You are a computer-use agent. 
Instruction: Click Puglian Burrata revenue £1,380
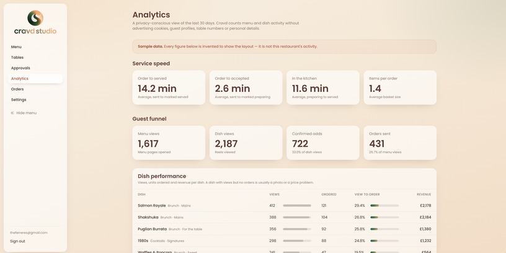(425, 229)
